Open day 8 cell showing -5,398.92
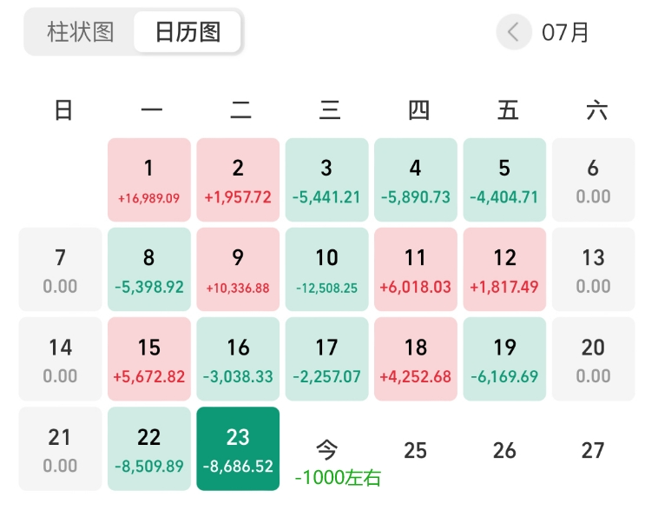The width and height of the screenshot is (658, 517). 149,269
